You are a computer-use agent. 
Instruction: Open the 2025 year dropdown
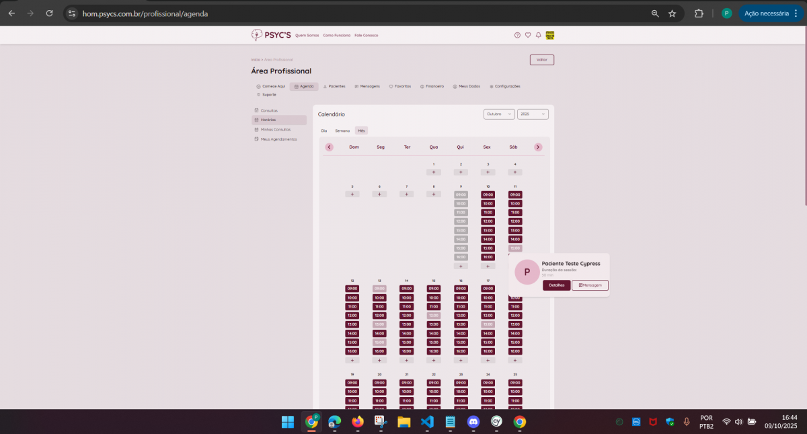point(532,114)
